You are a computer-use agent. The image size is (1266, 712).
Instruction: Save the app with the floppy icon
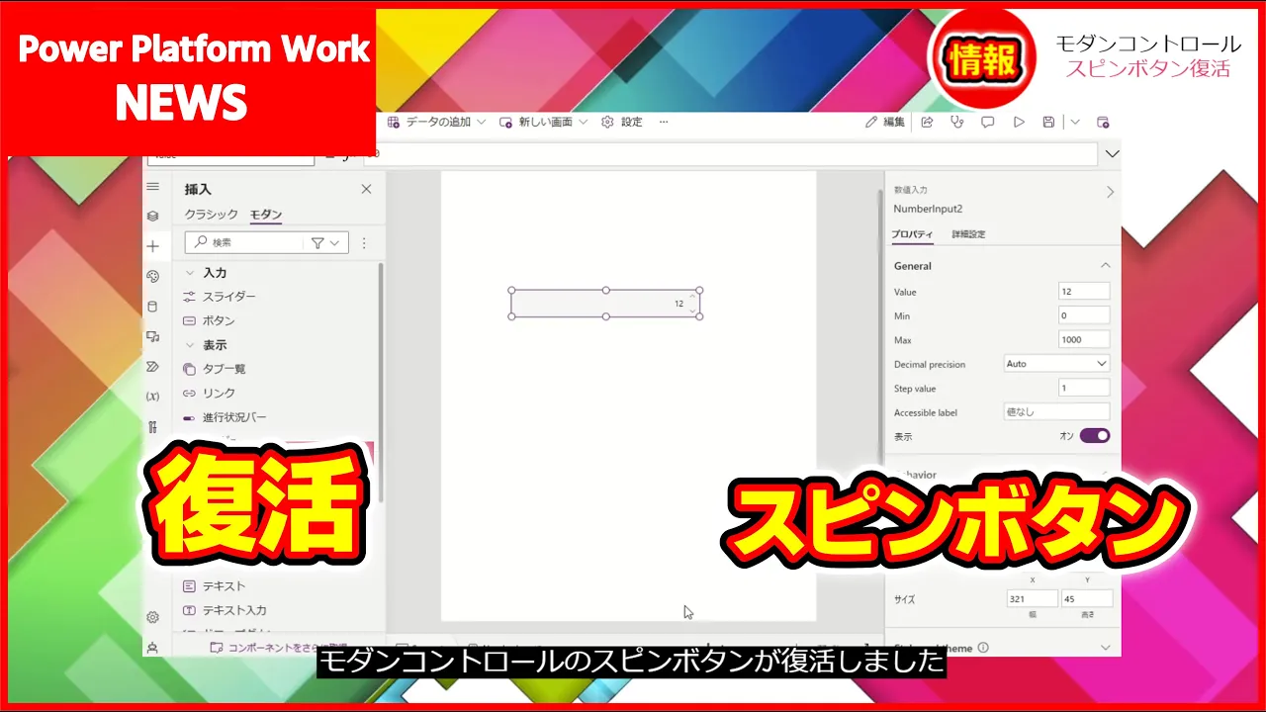pos(1048,122)
